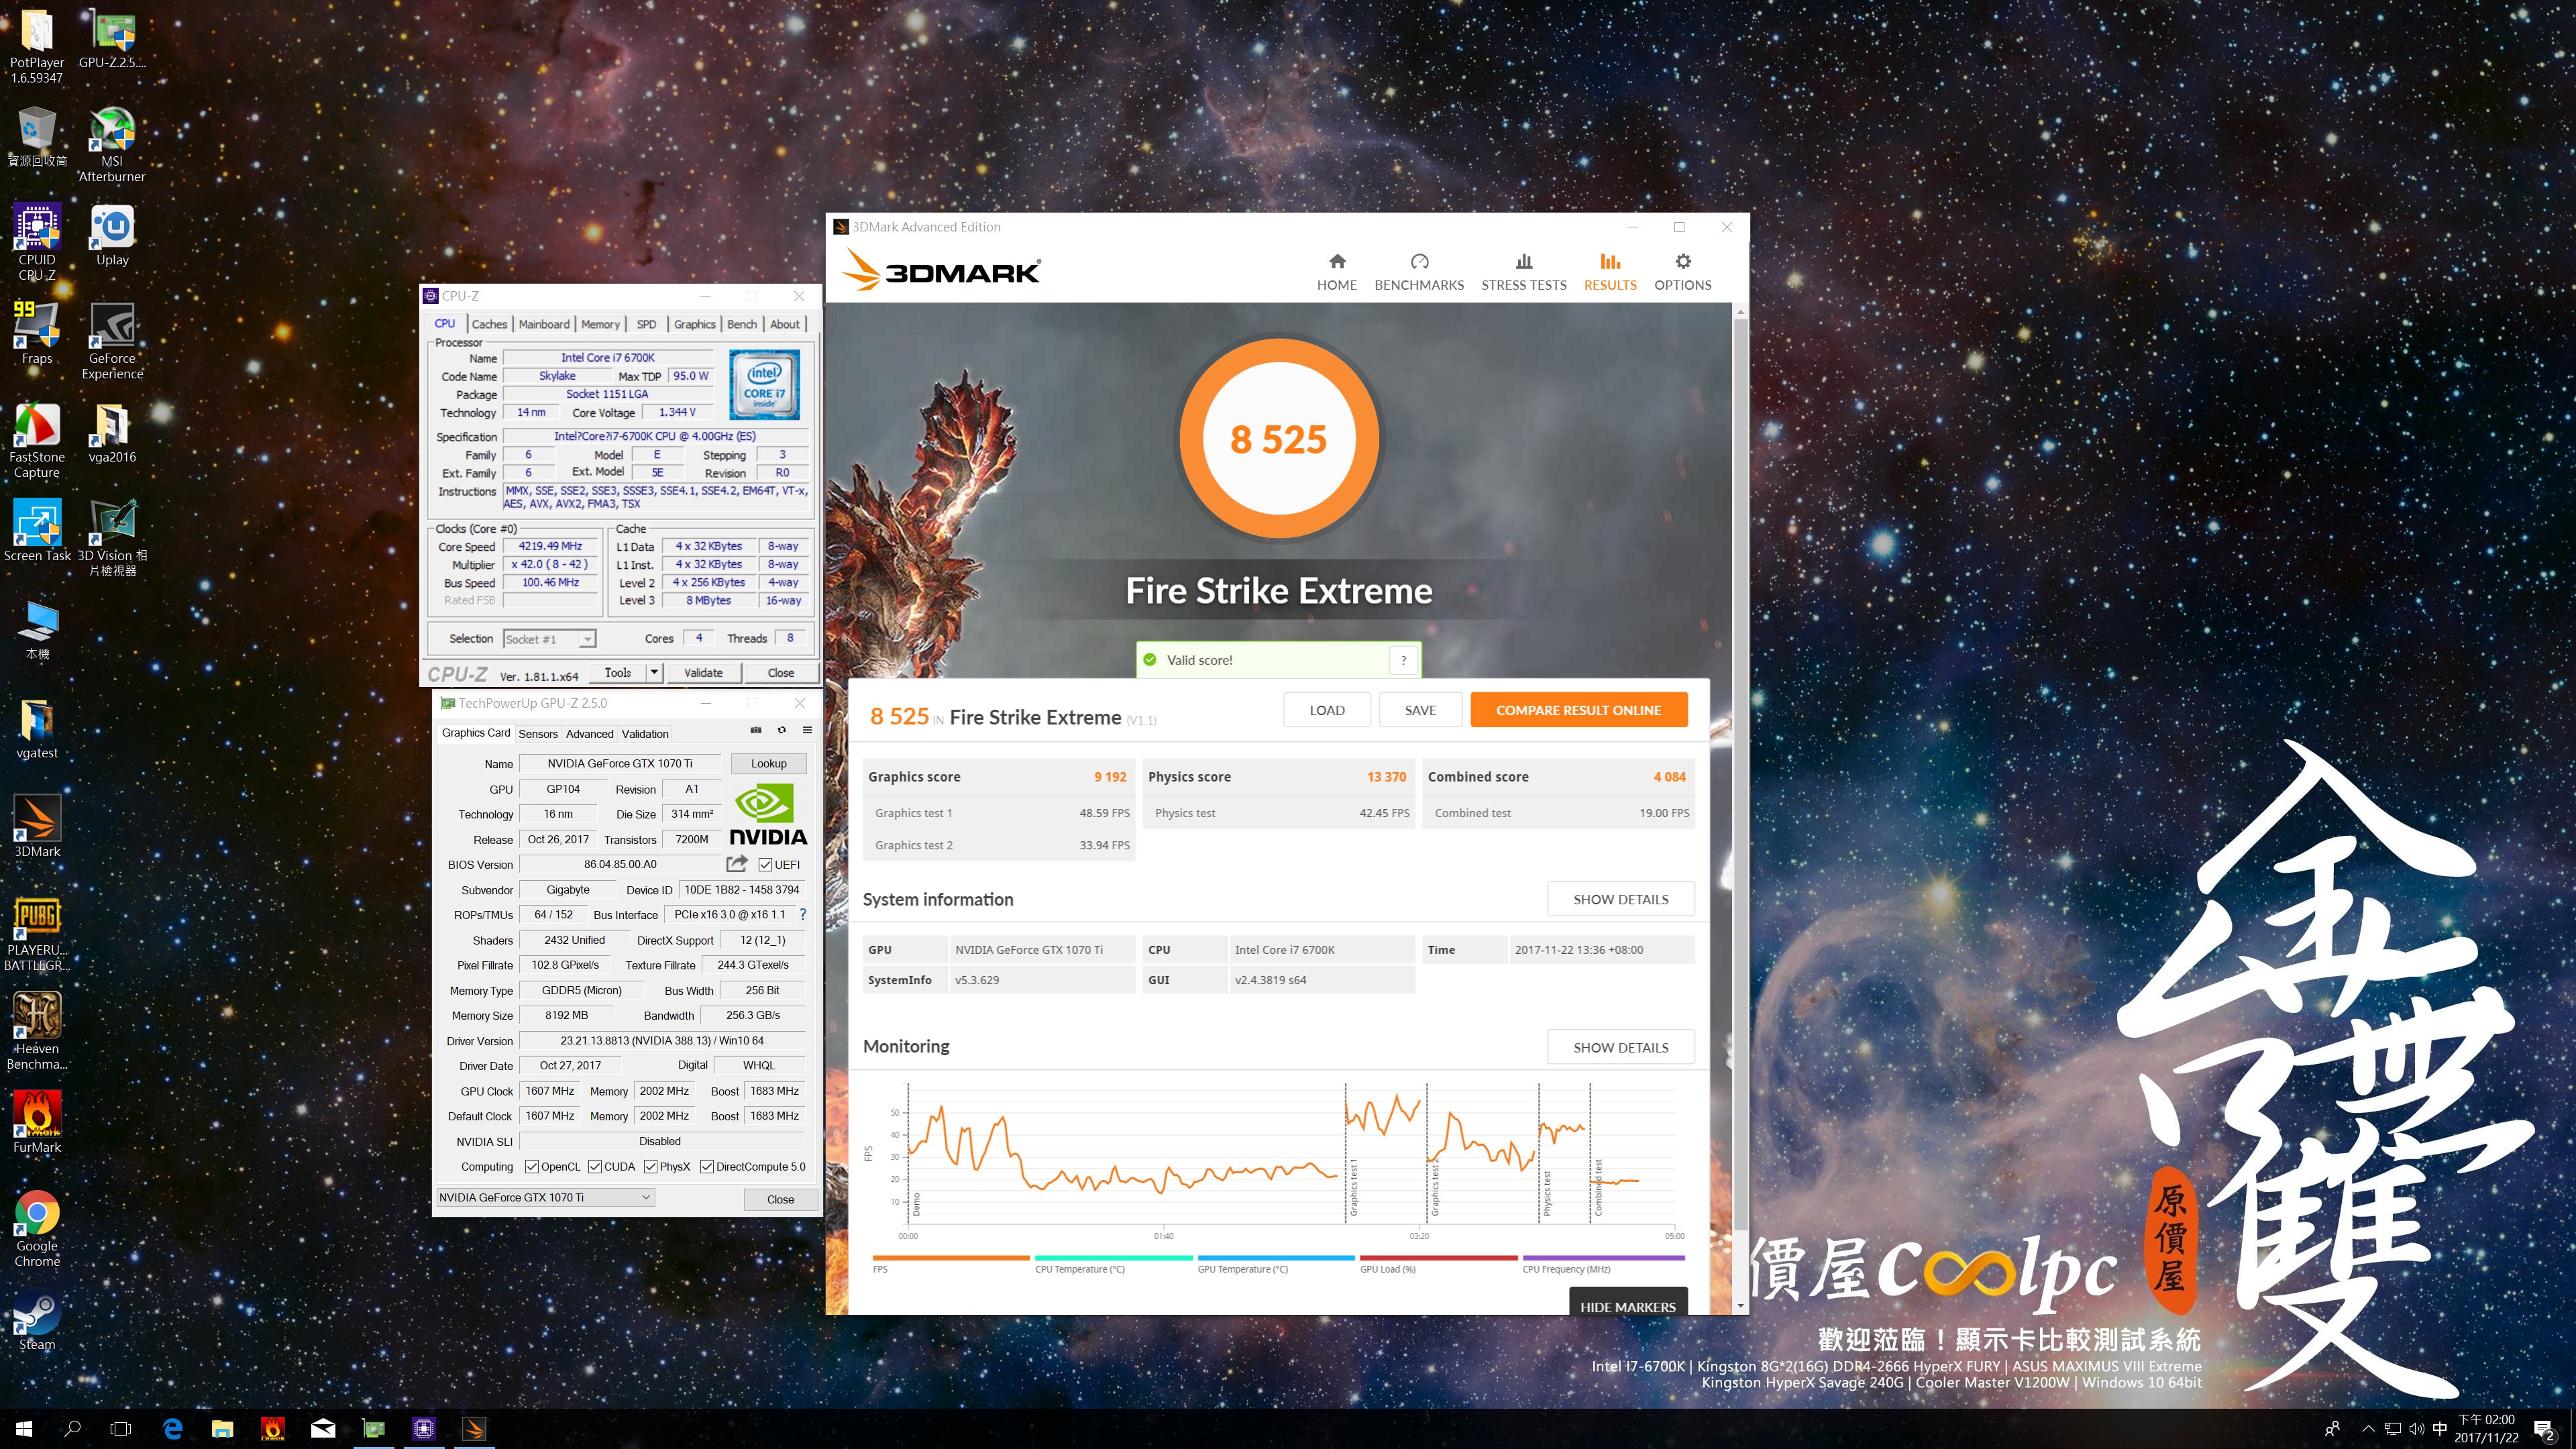Toggle the CUDA checkbox

pyautogui.click(x=595, y=1166)
